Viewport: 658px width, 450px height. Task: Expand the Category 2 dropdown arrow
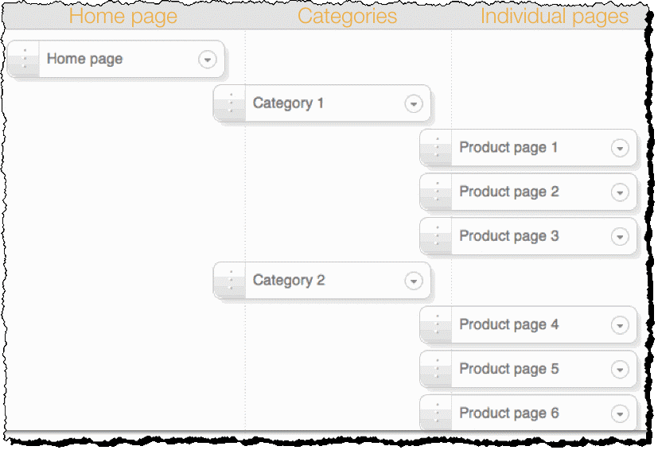click(x=413, y=281)
